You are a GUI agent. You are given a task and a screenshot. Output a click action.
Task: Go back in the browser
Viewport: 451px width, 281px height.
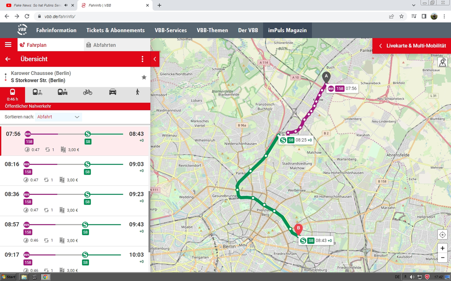(7, 16)
